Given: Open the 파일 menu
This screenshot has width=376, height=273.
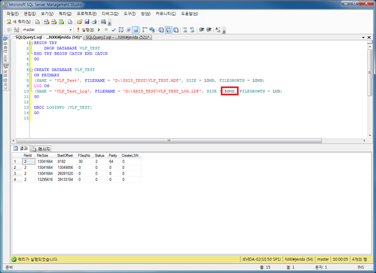Looking at the screenshot, I should click(12, 14).
